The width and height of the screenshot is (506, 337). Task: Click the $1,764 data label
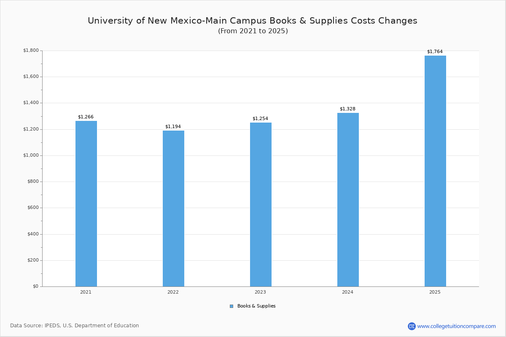point(435,52)
